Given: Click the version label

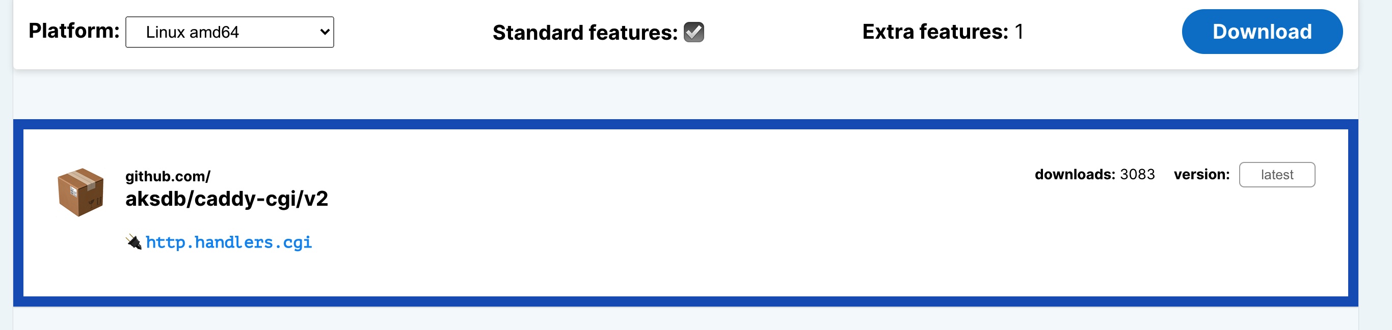Looking at the screenshot, I should tap(1201, 175).
